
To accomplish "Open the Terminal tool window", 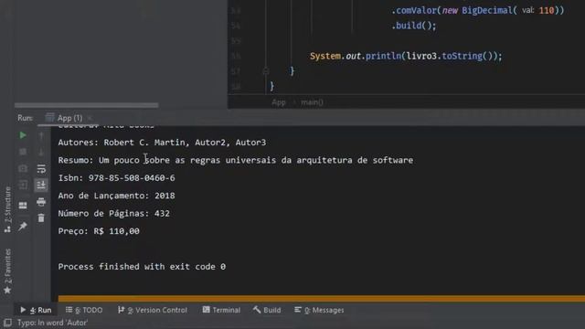I will click(x=221, y=310).
